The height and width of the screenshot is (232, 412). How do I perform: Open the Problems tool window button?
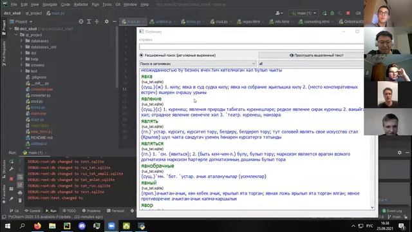(x=91, y=211)
